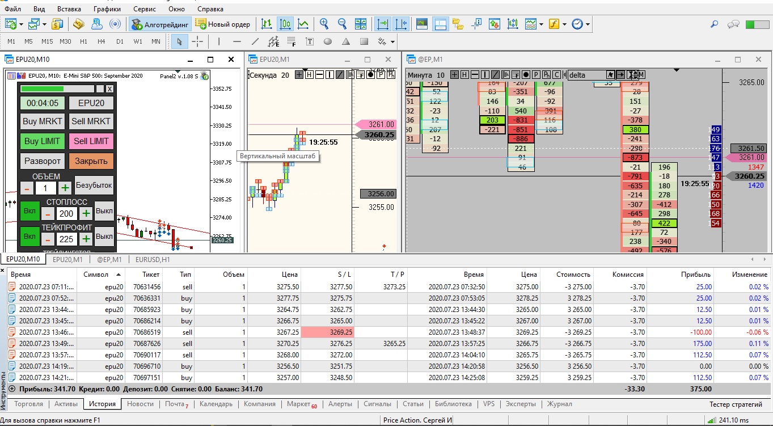The width and height of the screenshot is (773, 426).
Task: Expand the summary row plus icon
Action: tap(12, 389)
